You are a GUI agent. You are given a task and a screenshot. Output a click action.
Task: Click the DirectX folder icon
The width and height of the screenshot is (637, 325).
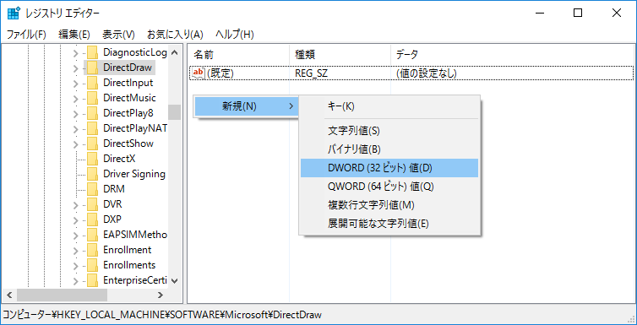click(93, 159)
